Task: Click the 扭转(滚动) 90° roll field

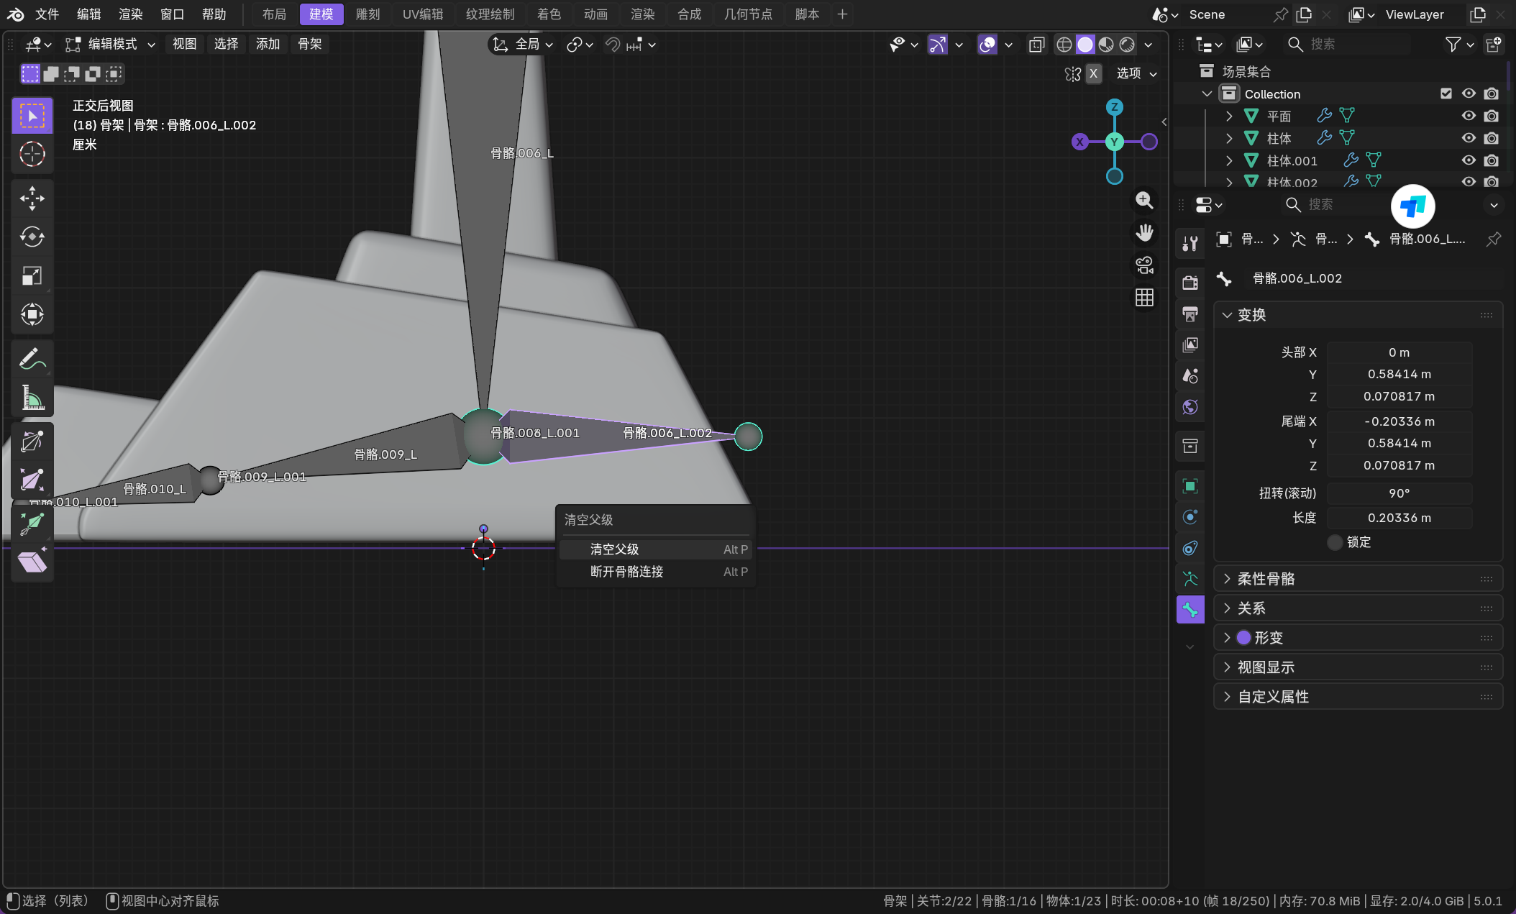Action: pos(1398,493)
